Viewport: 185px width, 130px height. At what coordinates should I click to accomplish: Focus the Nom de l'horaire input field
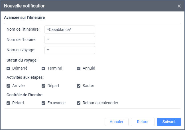pos(70,40)
